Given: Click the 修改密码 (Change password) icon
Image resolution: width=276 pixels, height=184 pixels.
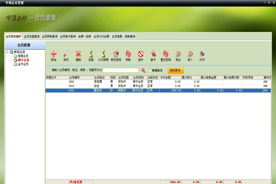Looking at the screenshot, I should tap(116, 54).
